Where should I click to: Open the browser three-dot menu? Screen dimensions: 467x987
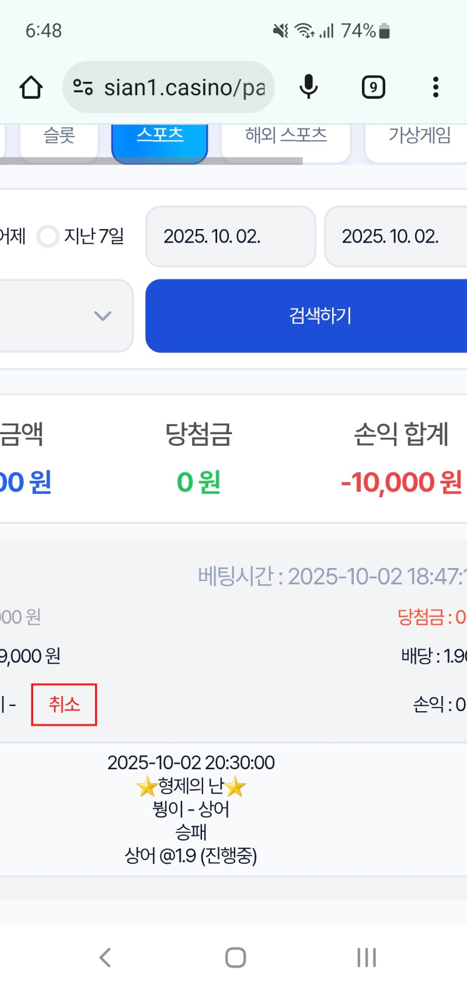click(x=435, y=88)
